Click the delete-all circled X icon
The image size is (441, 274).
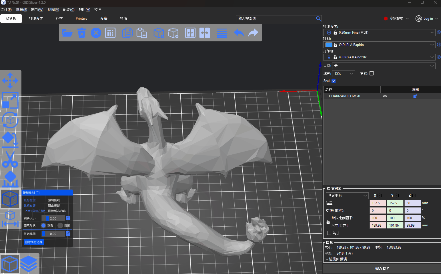[x=96, y=33]
